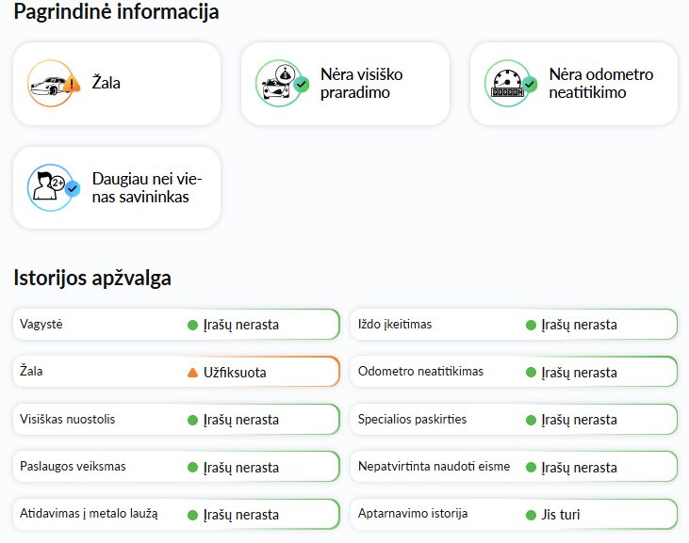The height and width of the screenshot is (543, 689).
Task: Click the Jis turi status text
Action: tap(561, 515)
